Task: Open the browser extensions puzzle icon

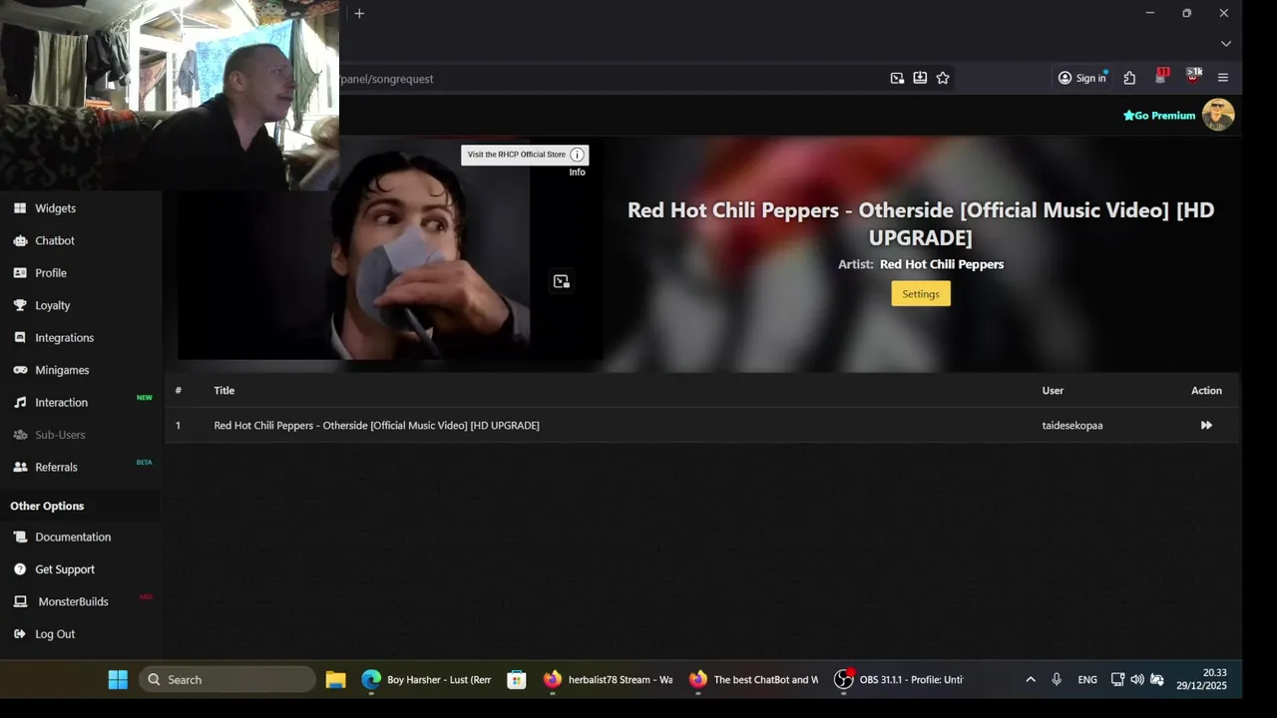Action: (1129, 78)
